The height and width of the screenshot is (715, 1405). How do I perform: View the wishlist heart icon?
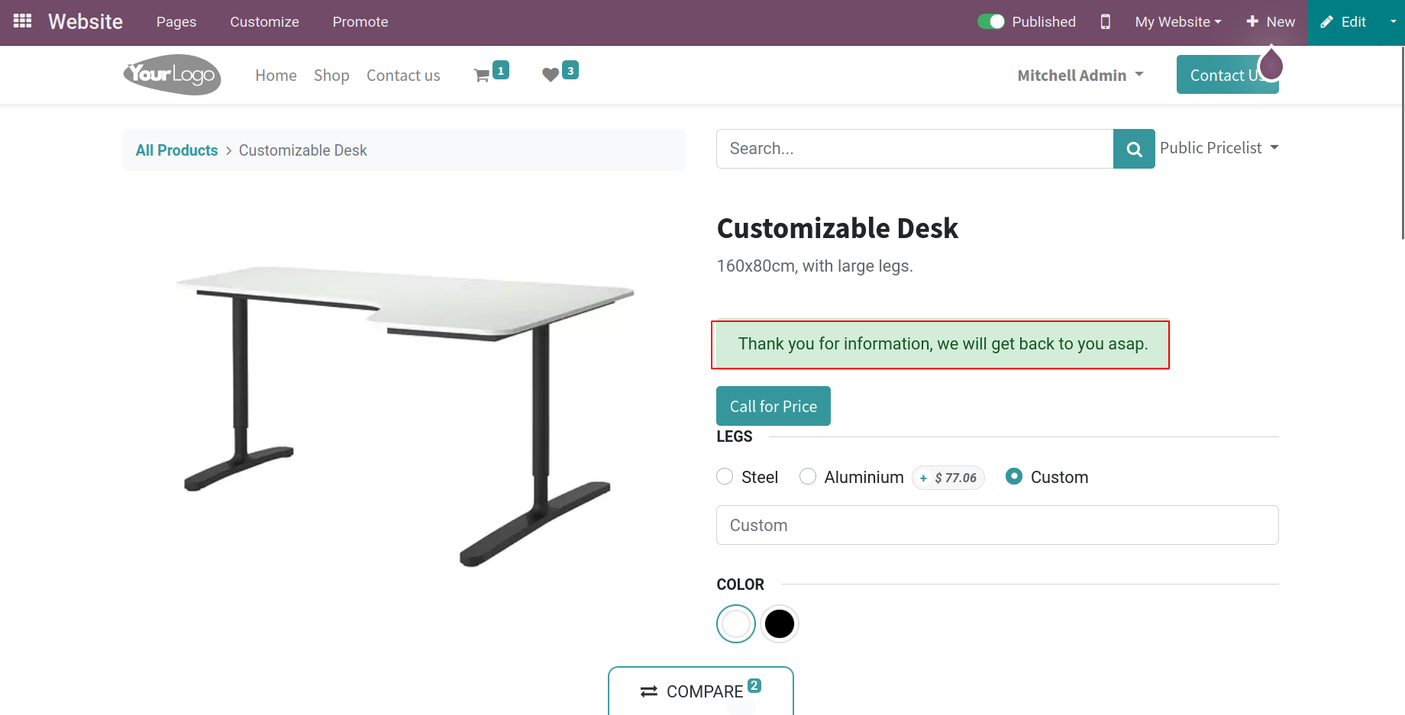551,75
